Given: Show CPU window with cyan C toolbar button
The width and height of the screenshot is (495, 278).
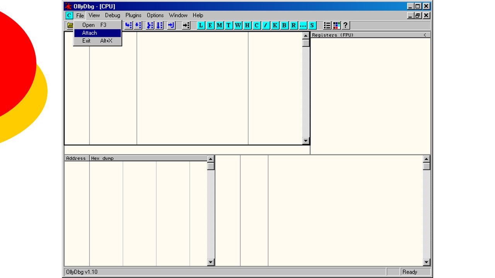Looking at the screenshot, I should [x=256, y=25].
